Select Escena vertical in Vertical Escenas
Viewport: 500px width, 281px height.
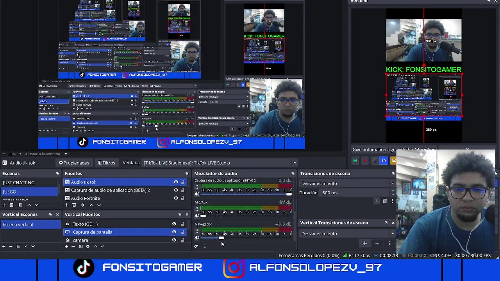[30, 224]
